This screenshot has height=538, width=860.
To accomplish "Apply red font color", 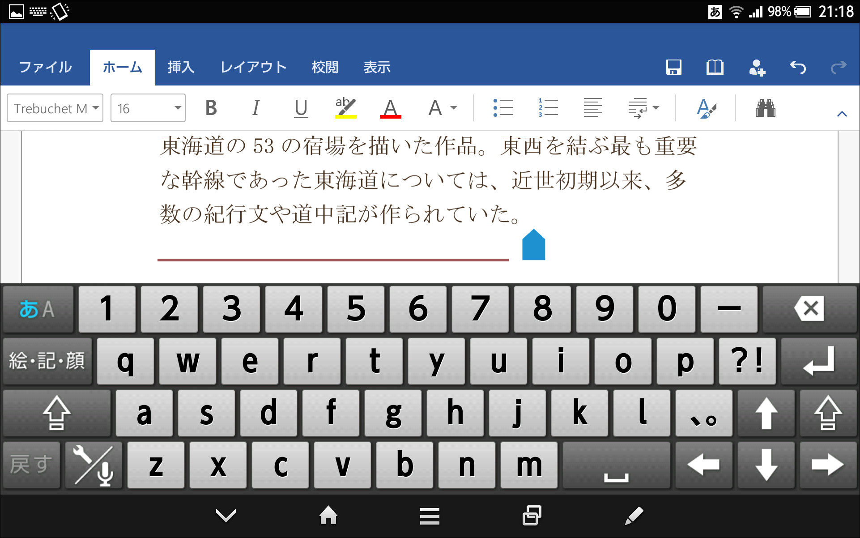I will point(390,107).
